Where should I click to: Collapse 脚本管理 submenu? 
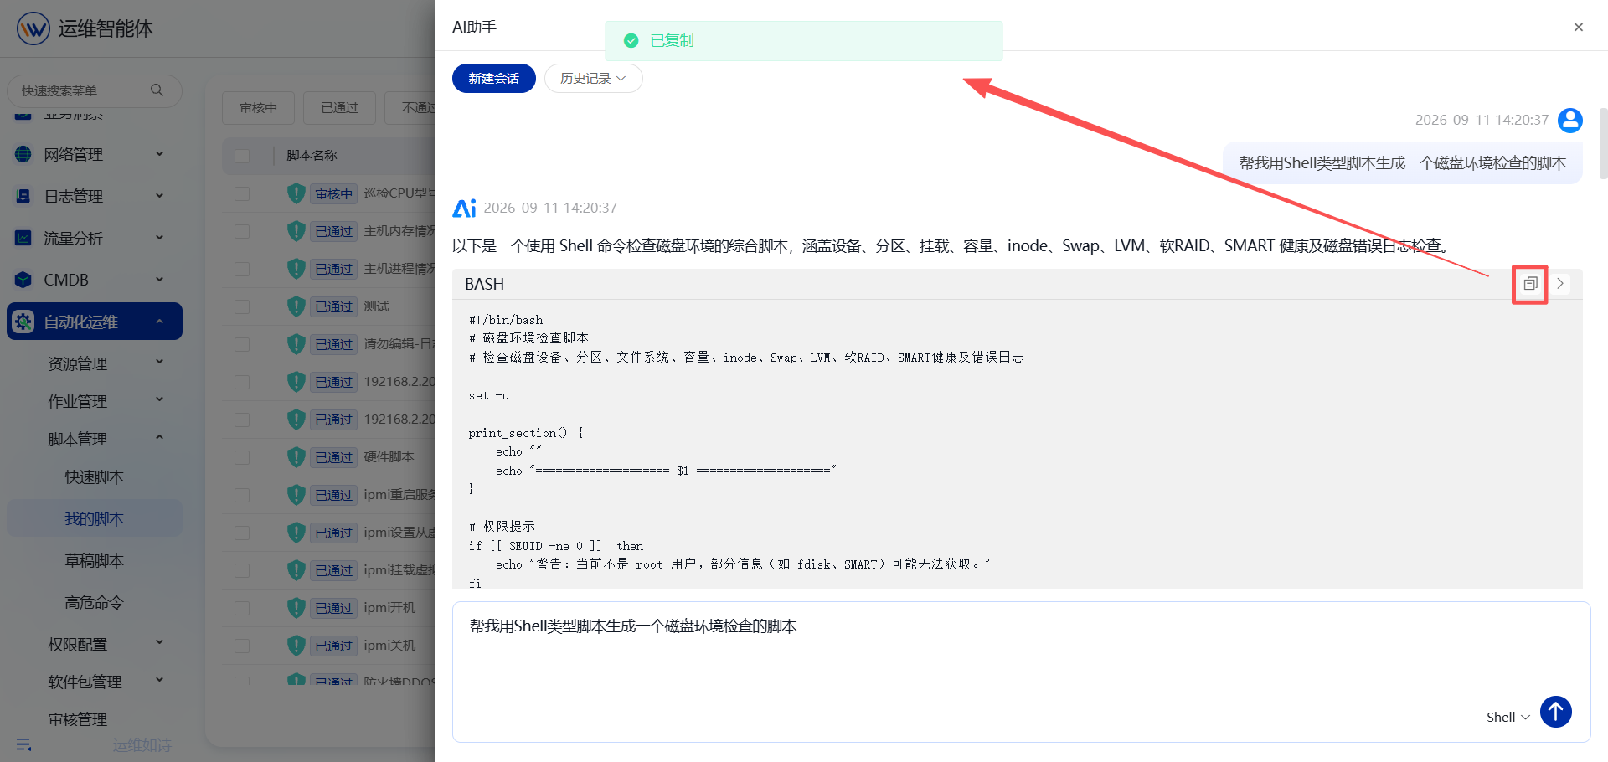click(94, 439)
